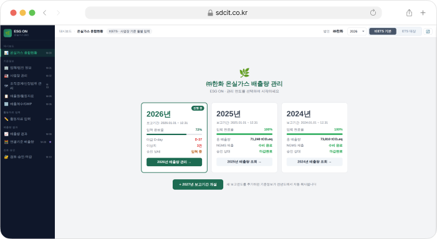Click the purple star next to 연결기준 배출량
The height and width of the screenshot is (239, 437).
(50, 142)
